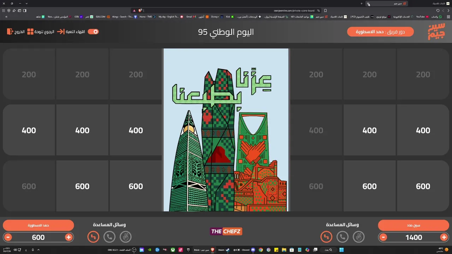
Task: Open the Windows Start menu
Action: click(341, 250)
